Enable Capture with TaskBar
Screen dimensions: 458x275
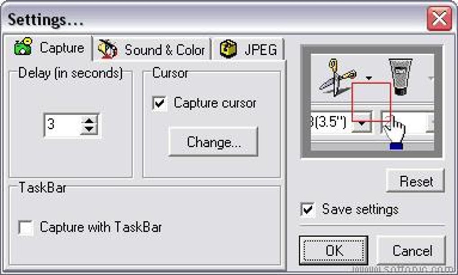pos(26,228)
